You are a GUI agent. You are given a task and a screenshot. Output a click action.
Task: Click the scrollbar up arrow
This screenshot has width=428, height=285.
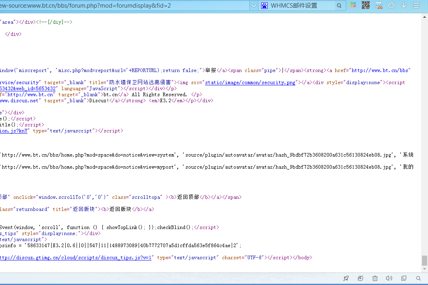pos(424,17)
